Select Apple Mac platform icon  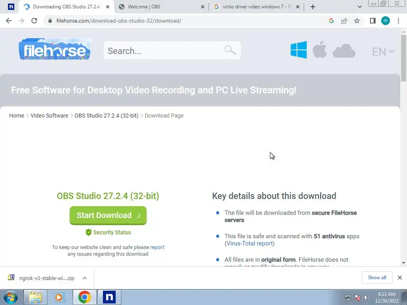320,49
